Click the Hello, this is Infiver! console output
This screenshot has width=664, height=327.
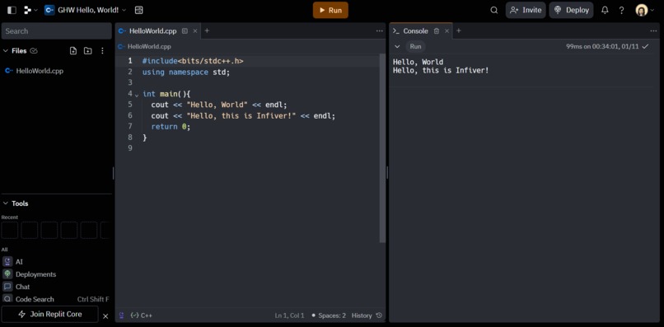(441, 70)
